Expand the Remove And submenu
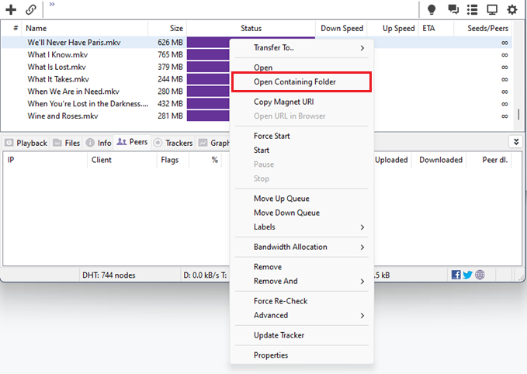Screen dimensions: 527x374 click(302, 281)
